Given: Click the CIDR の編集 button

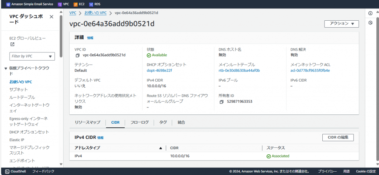Looking at the screenshot, I should tap(338, 137).
